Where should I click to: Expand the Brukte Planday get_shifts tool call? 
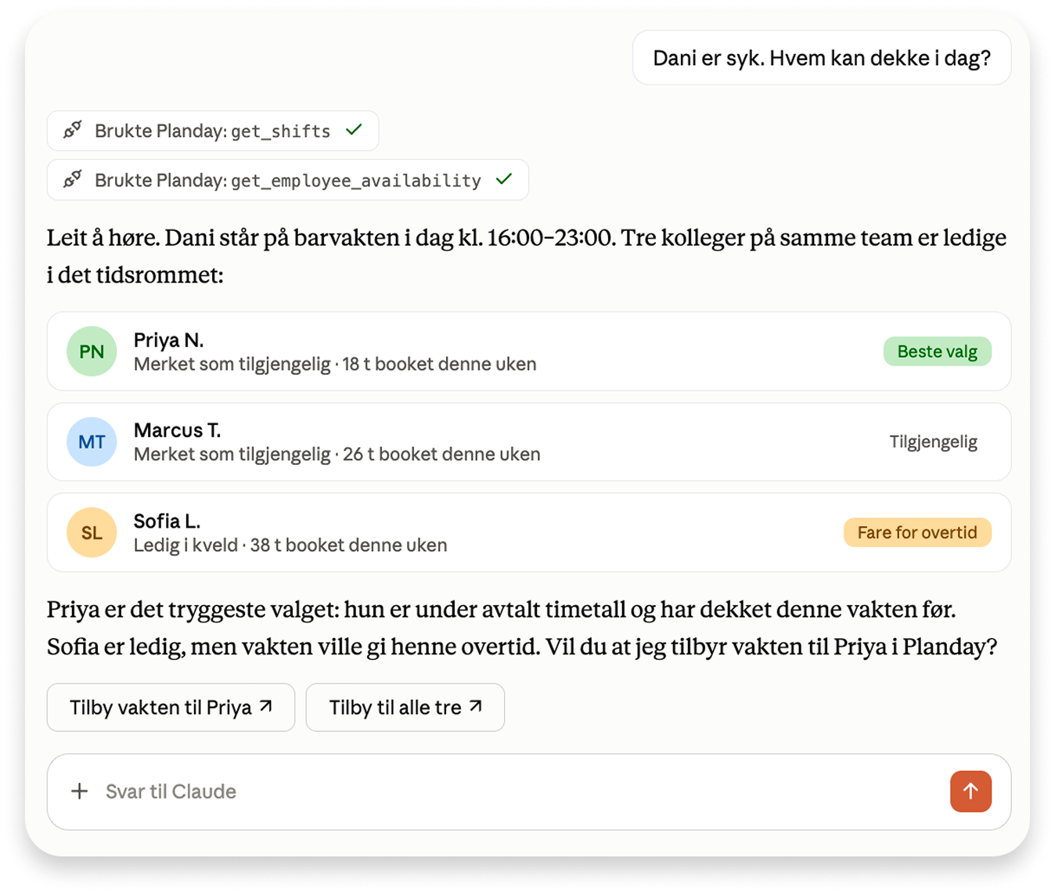[x=213, y=131]
